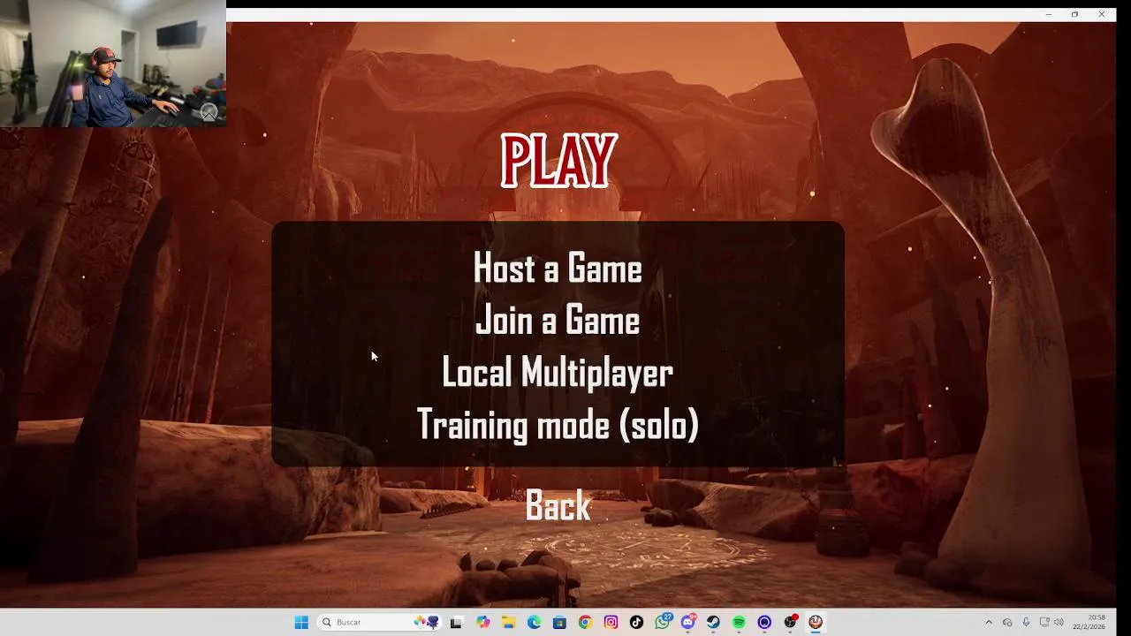Image resolution: width=1131 pixels, height=636 pixels.
Task: Open Spotify from the taskbar
Action: click(x=739, y=622)
